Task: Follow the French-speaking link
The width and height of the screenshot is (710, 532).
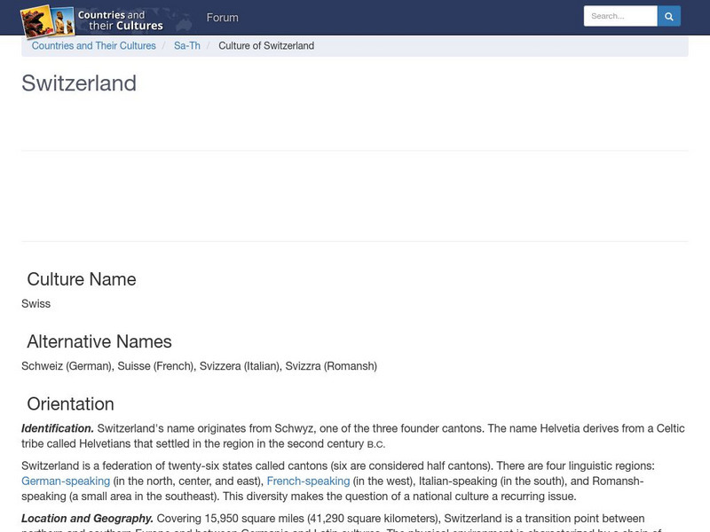Action: coord(308,481)
